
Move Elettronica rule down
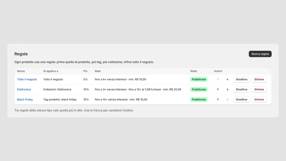click(227, 89)
